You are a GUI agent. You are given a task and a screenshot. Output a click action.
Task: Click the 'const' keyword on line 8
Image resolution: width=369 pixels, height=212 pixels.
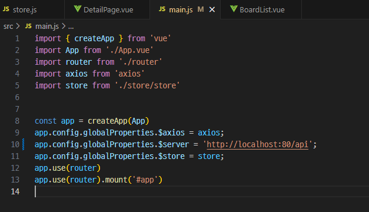click(x=46, y=121)
